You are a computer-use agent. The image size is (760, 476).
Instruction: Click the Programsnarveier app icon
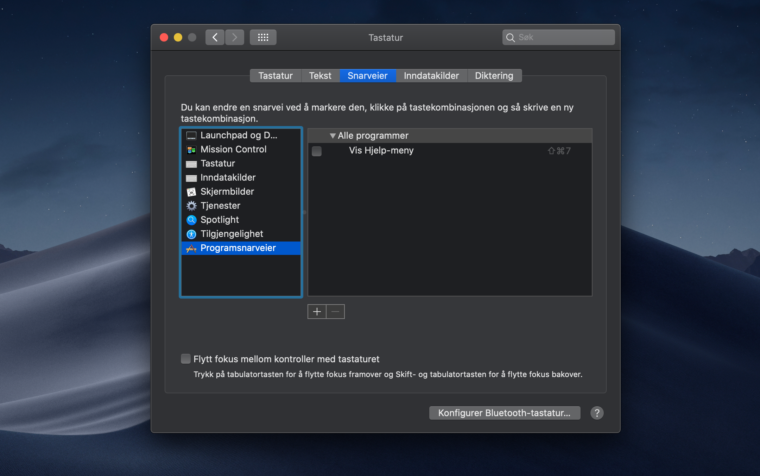click(x=191, y=249)
